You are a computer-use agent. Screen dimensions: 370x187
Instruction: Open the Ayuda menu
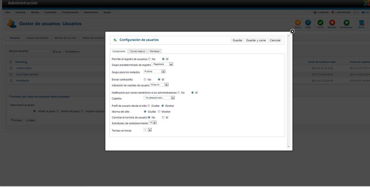[x=107, y=12]
